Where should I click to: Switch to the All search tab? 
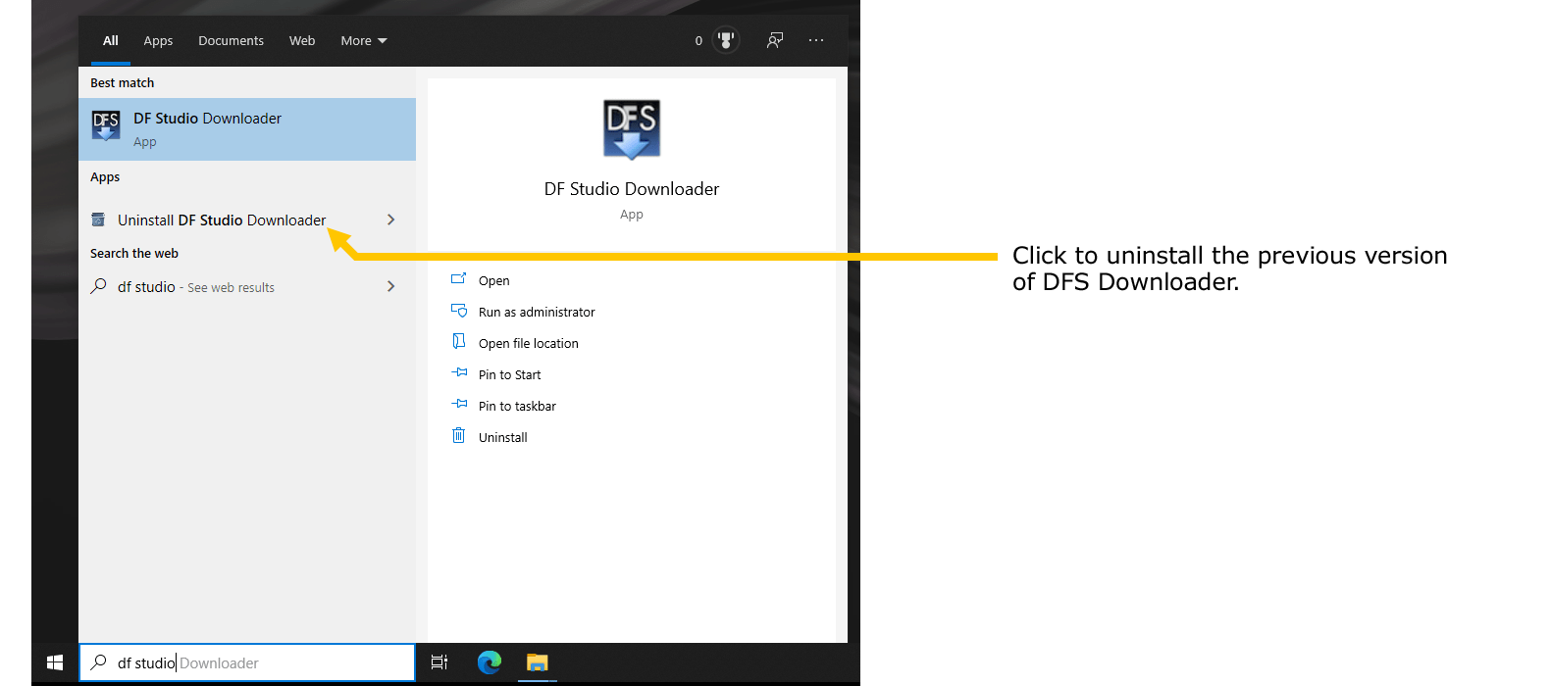[x=111, y=40]
